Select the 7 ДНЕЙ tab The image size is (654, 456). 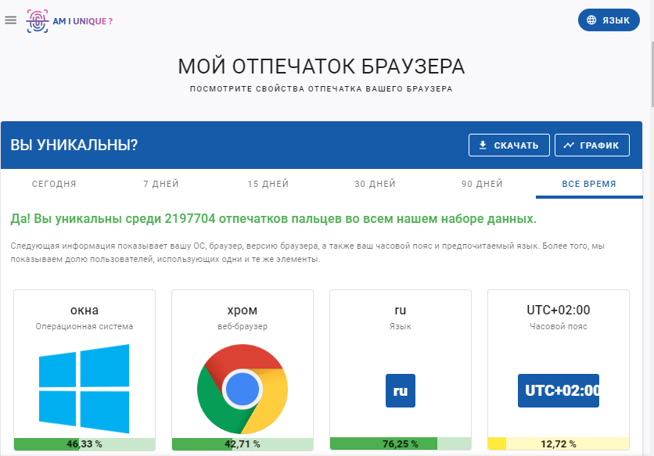(161, 185)
